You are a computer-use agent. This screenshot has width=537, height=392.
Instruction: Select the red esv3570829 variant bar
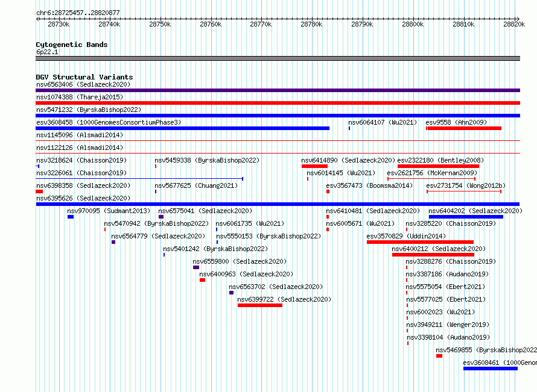tap(420, 242)
